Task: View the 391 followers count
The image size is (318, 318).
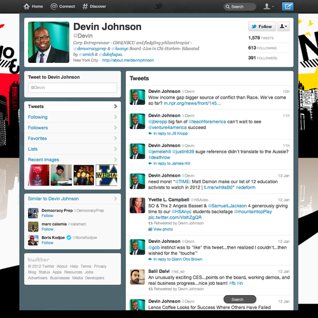Action: pos(263,58)
